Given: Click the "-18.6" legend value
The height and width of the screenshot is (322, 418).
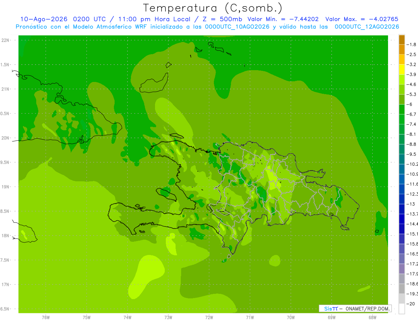Looking at the screenshot, I should pos(412,284).
